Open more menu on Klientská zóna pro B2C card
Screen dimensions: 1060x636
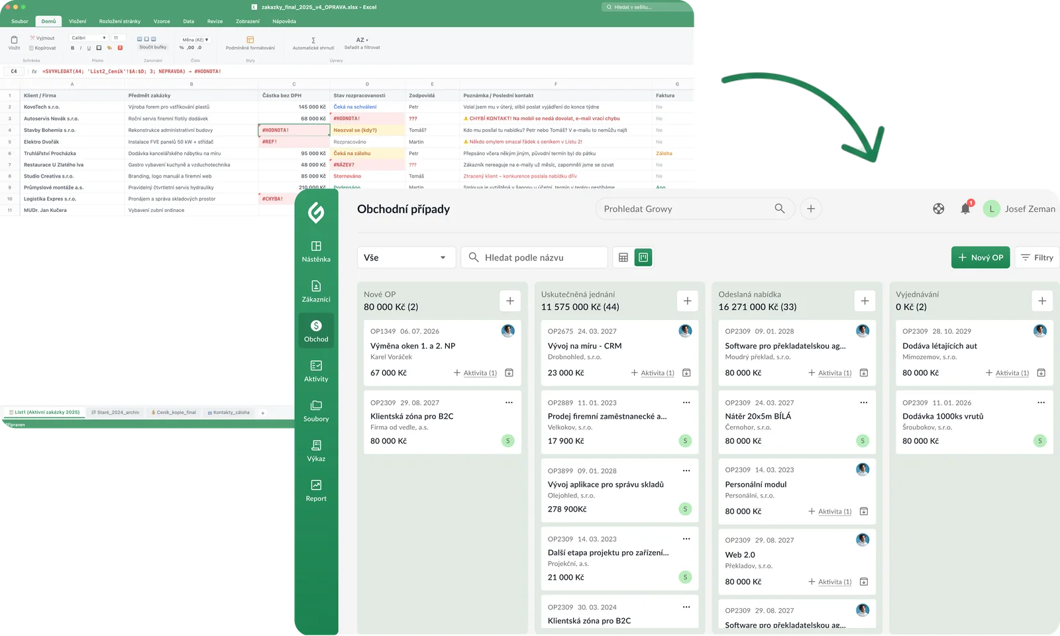point(509,402)
